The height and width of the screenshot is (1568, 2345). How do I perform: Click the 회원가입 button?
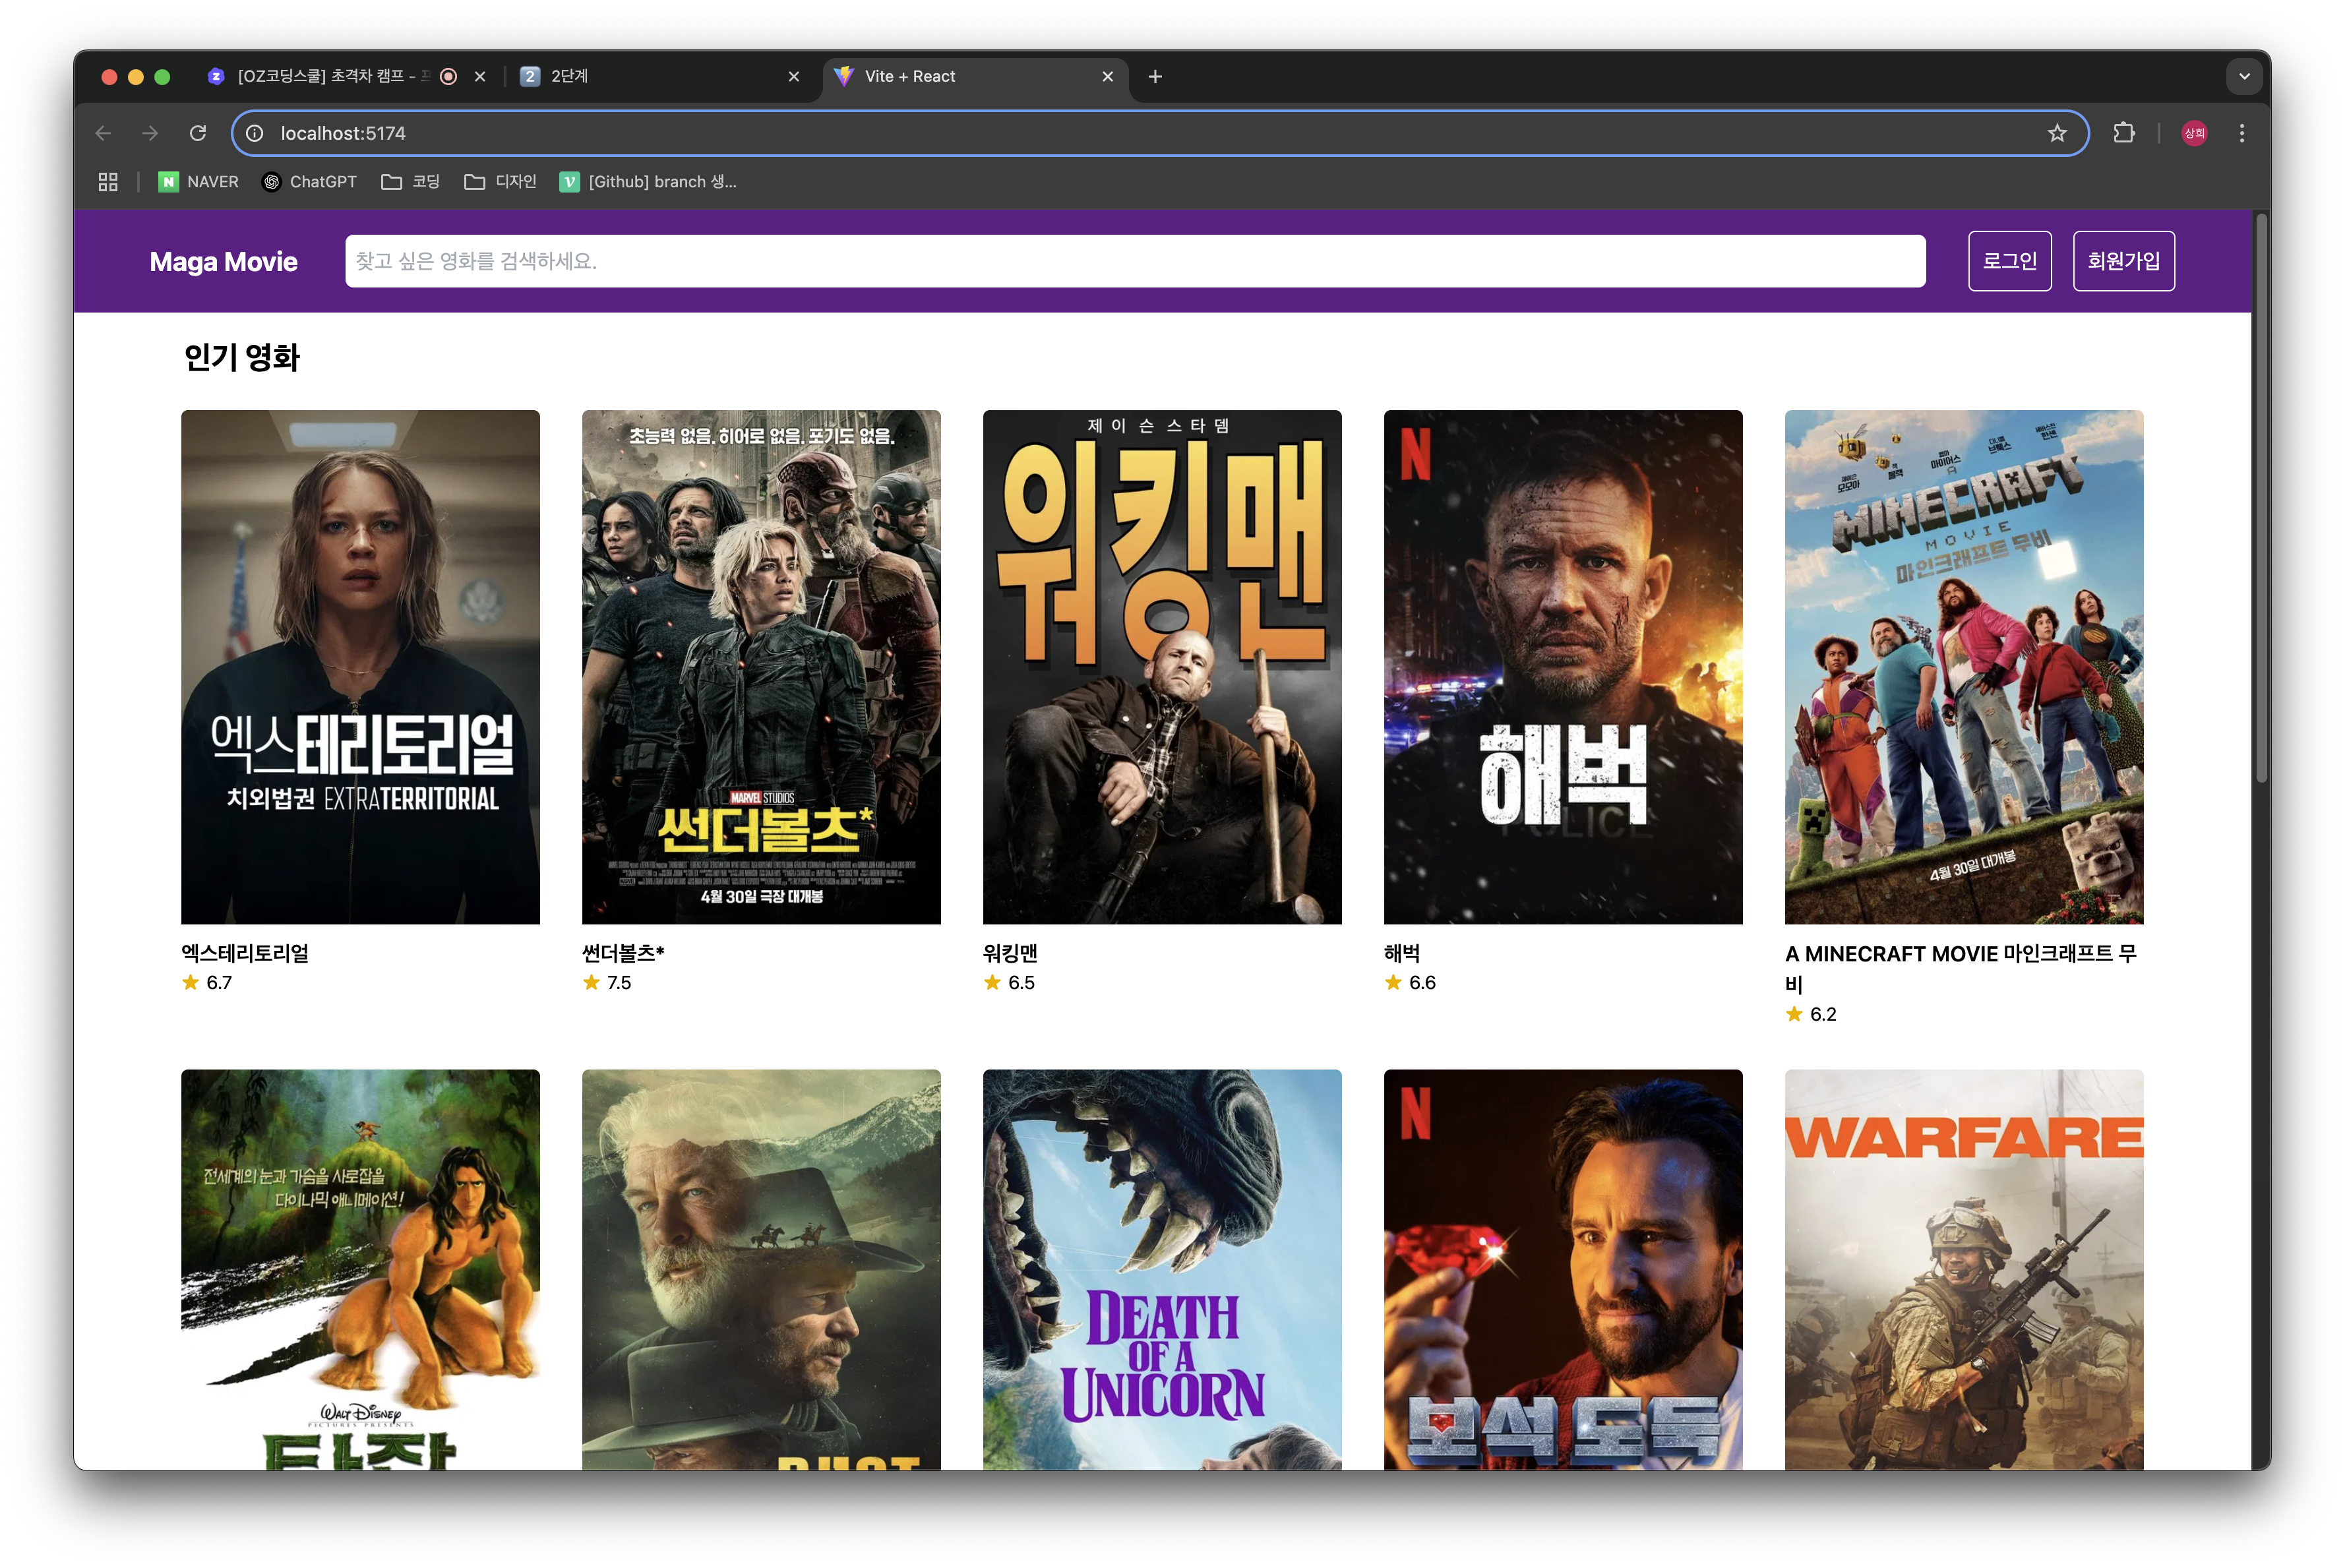point(2123,261)
